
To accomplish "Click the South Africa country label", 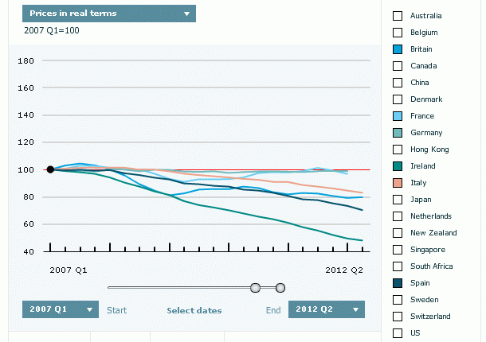I will point(432,266).
